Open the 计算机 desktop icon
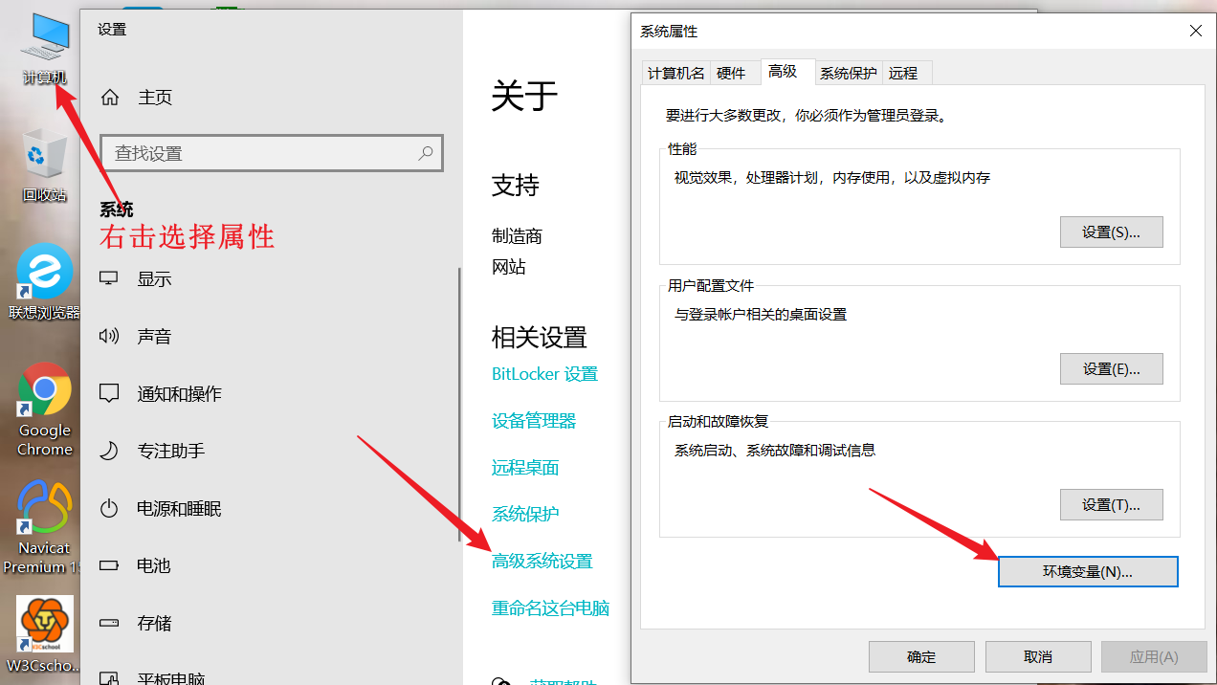Viewport: 1217px width, 685px height. [45, 48]
